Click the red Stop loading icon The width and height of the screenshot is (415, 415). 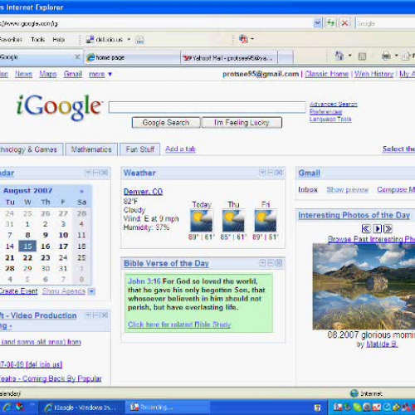344,23
